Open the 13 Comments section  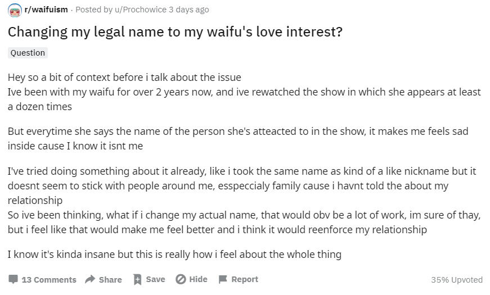49,280
